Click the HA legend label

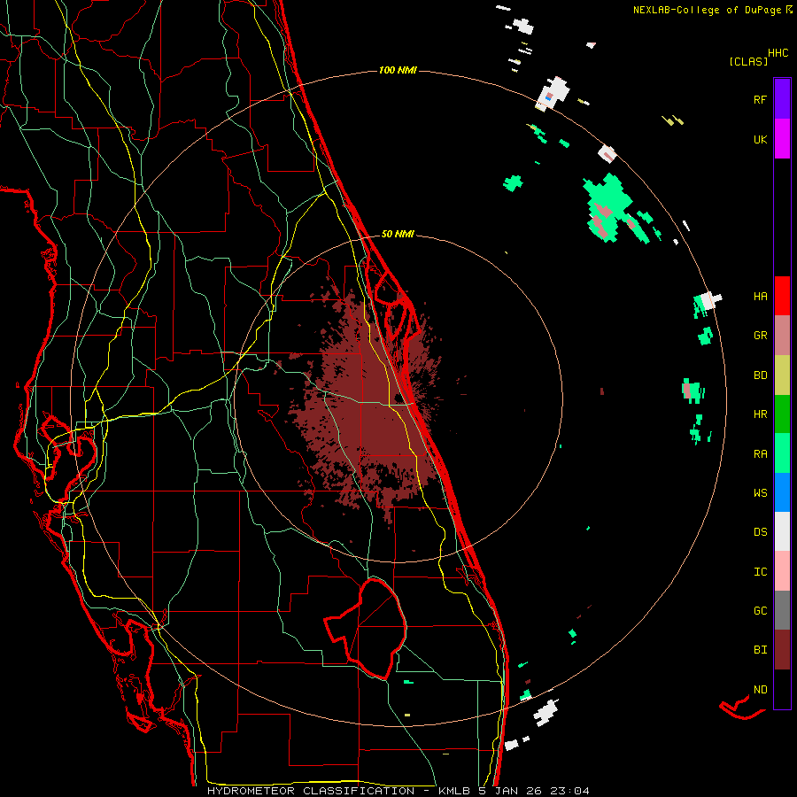click(760, 297)
